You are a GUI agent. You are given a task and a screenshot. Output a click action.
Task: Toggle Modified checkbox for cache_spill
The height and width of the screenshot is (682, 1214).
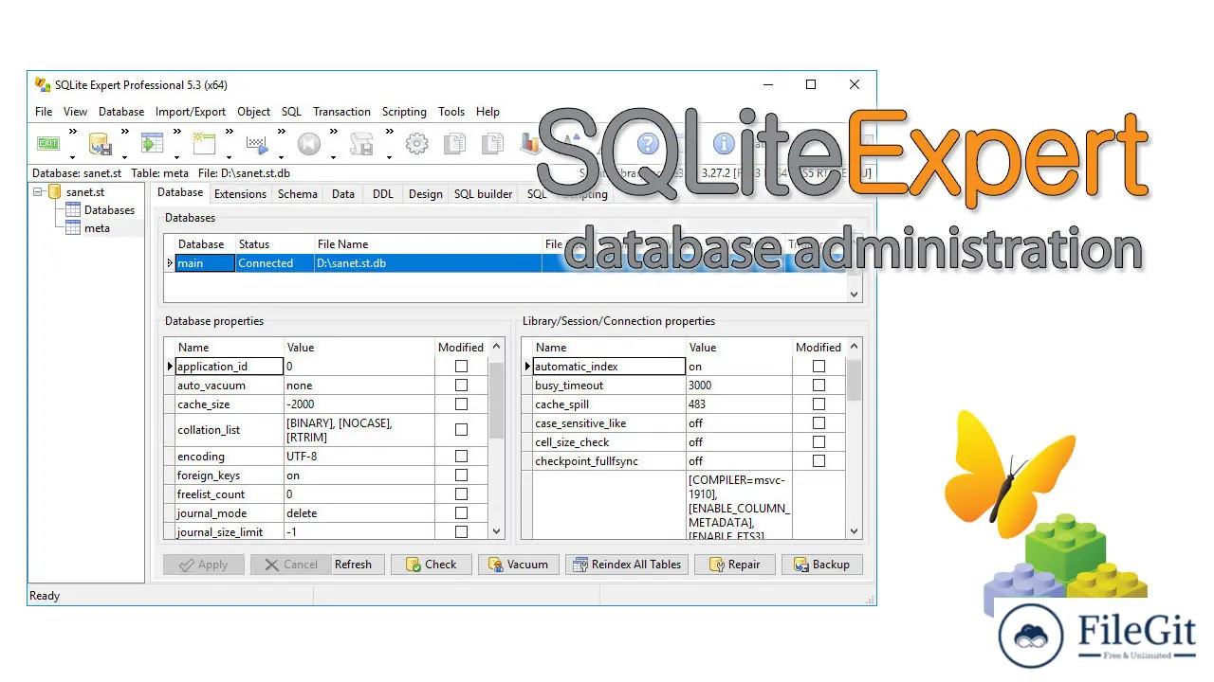(x=819, y=404)
